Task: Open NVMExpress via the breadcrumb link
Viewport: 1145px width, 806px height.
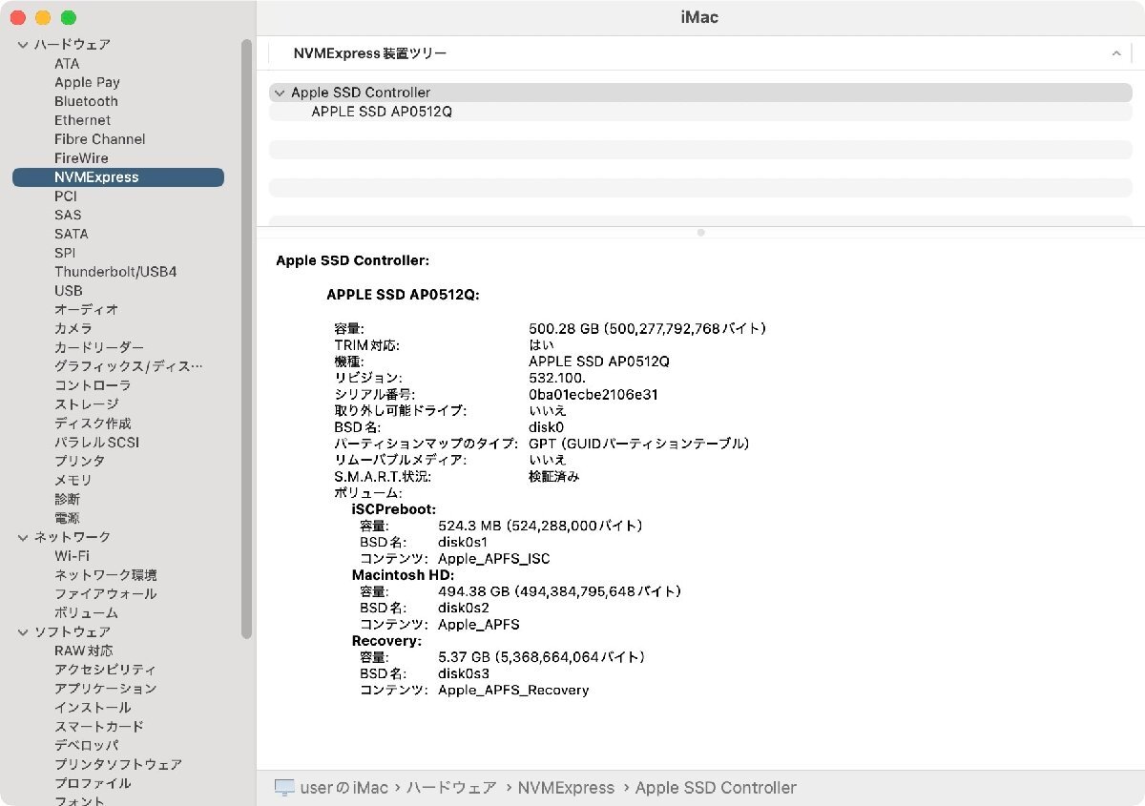Action: click(x=567, y=787)
